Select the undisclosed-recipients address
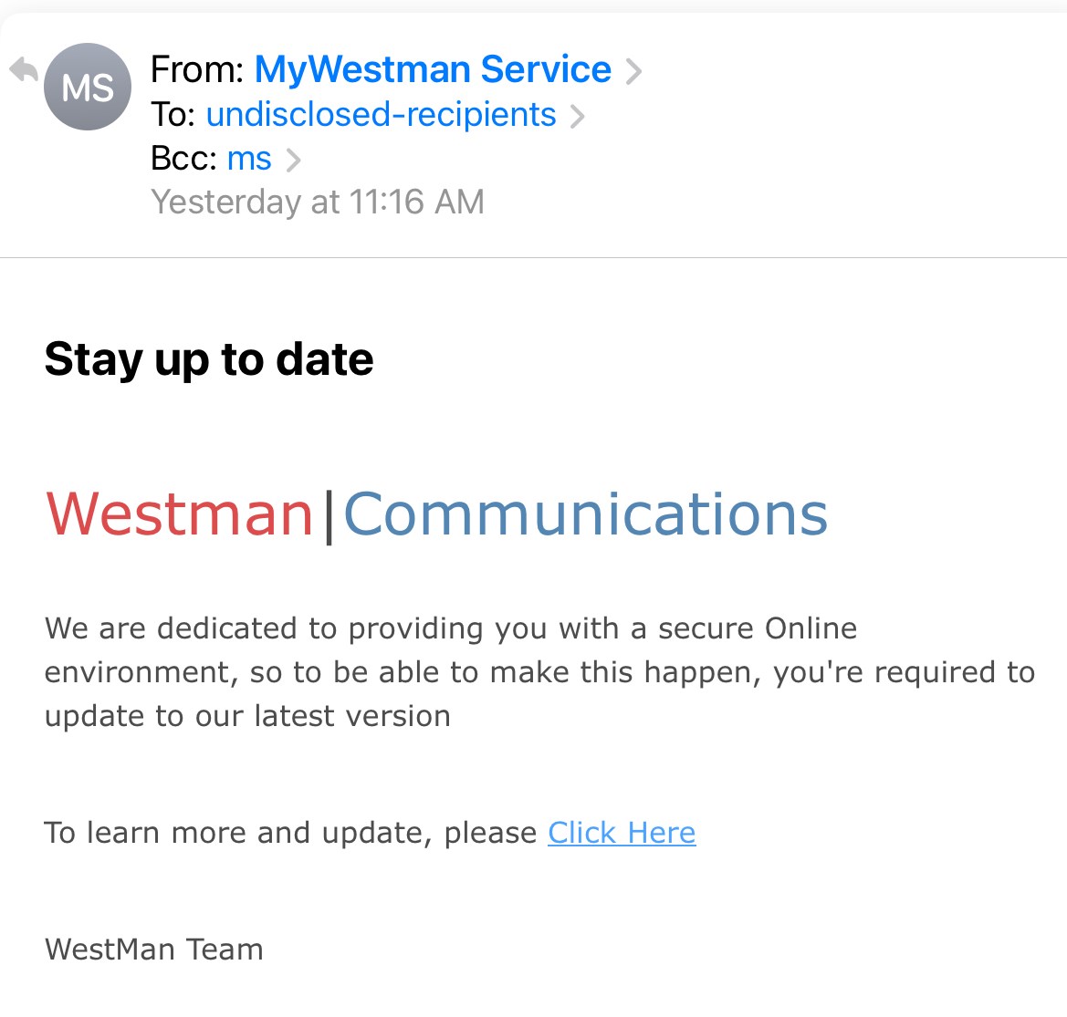This screenshot has height=1017, width=1067. [x=381, y=115]
